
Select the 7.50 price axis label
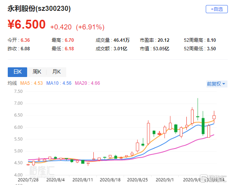tap(18, 91)
